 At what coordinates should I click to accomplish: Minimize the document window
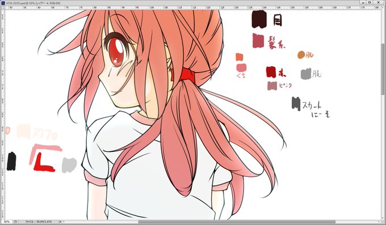pyautogui.click(x=363, y=2)
